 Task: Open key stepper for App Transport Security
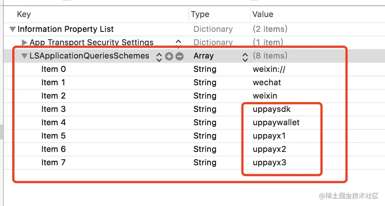[178, 43]
